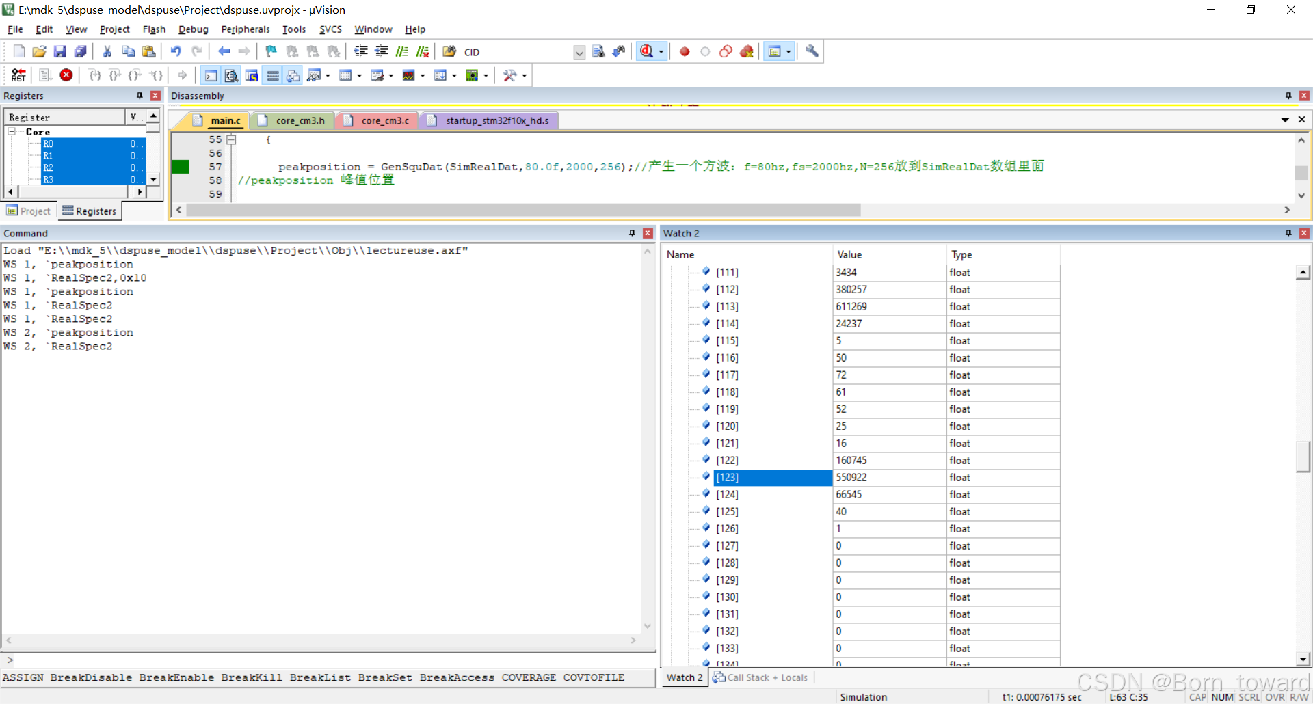Show next statement arrow icon
Image resolution: width=1313 pixels, height=704 pixels.
coord(183,75)
